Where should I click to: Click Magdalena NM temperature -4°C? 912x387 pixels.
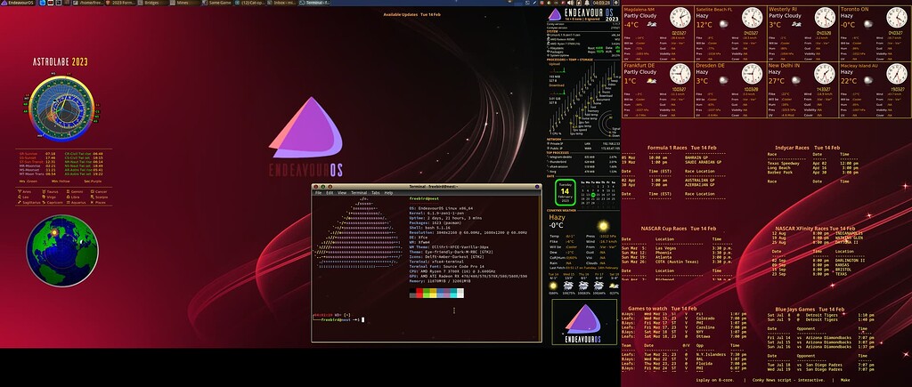tap(631, 25)
